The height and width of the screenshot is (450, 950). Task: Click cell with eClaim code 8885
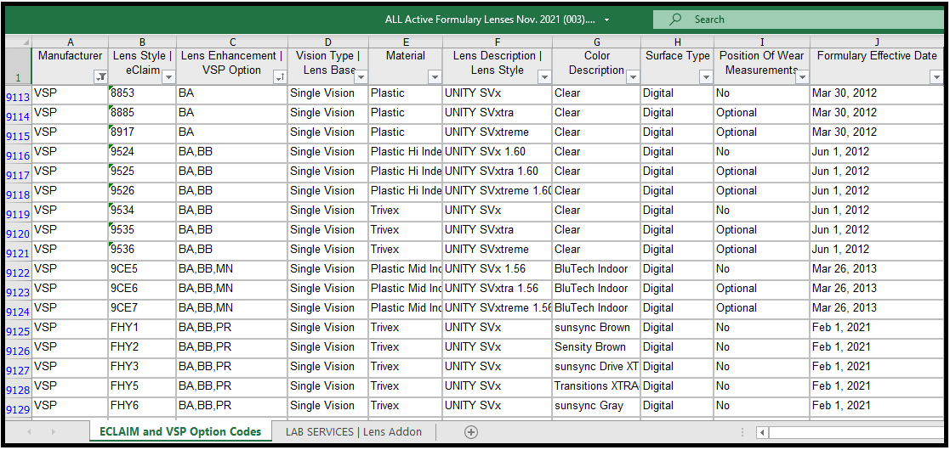point(143,113)
